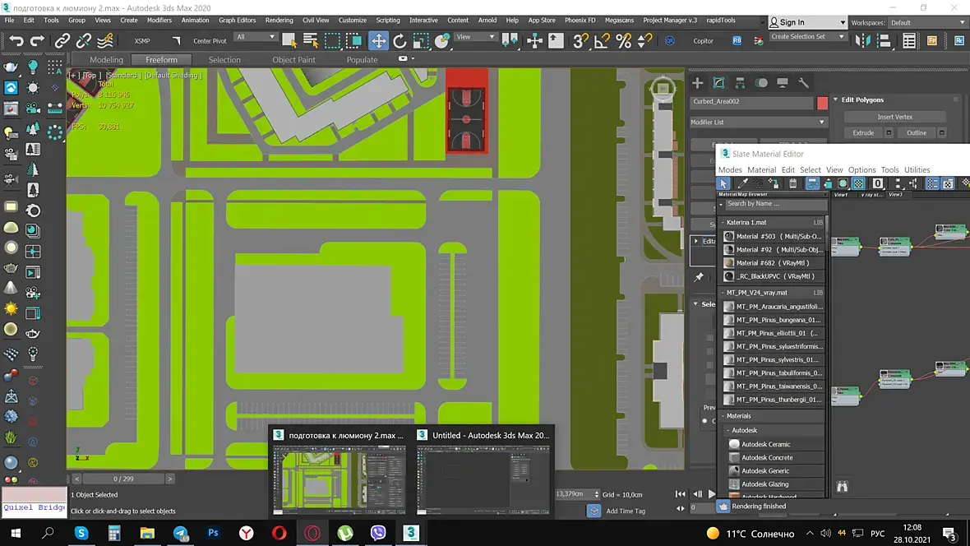The height and width of the screenshot is (546, 970).
Task: Toggle the Angle Snap button
Action: pos(603,40)
